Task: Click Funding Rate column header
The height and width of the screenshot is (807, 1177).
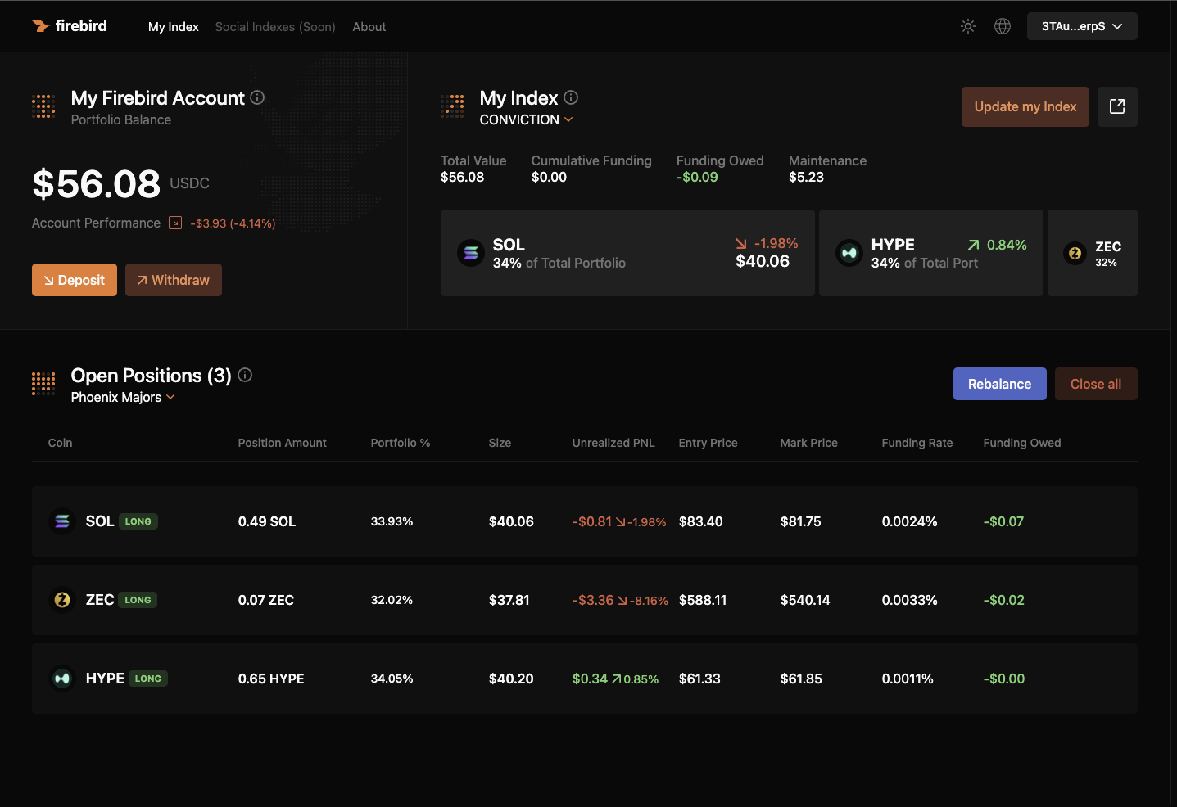Action: point(917,443)
